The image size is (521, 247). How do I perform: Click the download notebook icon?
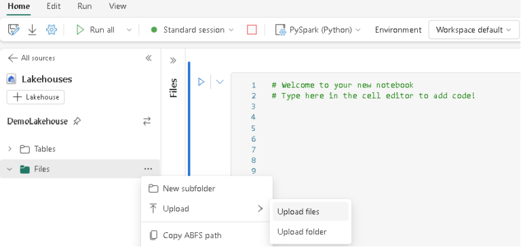tap(33, 30)
